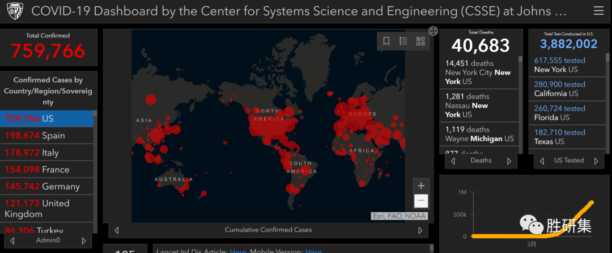This screenshot has width=612, height=253.
Task: Go to next list view after Admin0
Action: coord(83,241)
